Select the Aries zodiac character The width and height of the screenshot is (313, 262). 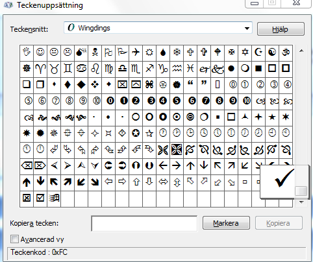click(x=40, y=69)
